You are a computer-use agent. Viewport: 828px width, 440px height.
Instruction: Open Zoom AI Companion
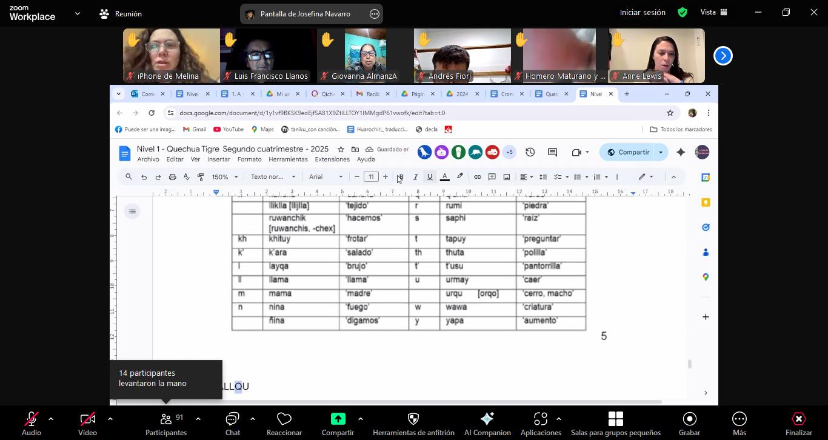pyautogui.click(x=487, y=419)
